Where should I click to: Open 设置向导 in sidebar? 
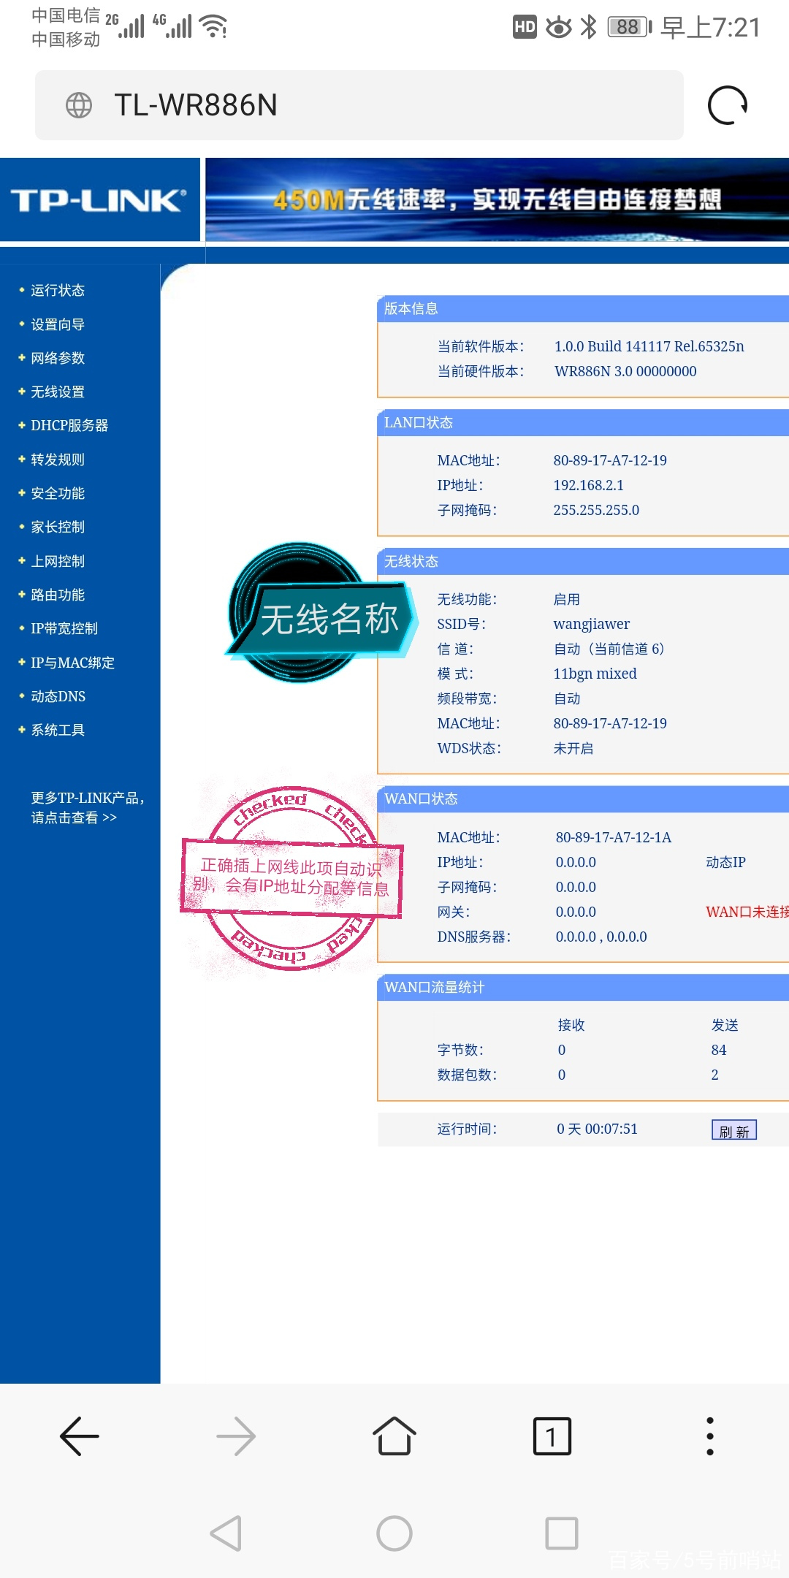(58, 324)
